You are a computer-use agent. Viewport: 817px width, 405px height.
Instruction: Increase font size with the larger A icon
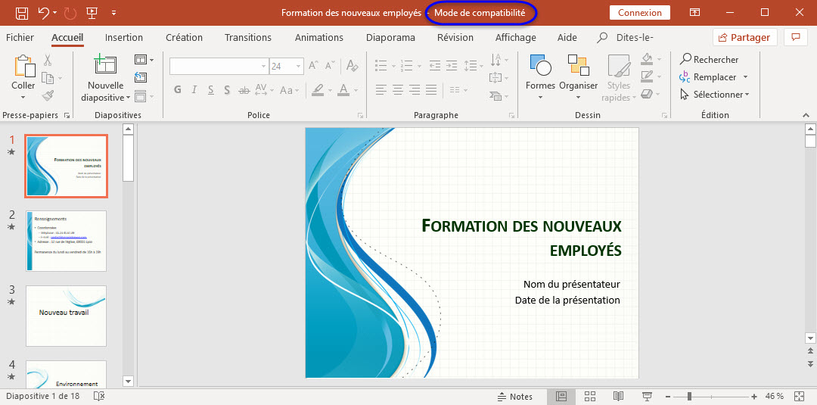pos(313,66)
